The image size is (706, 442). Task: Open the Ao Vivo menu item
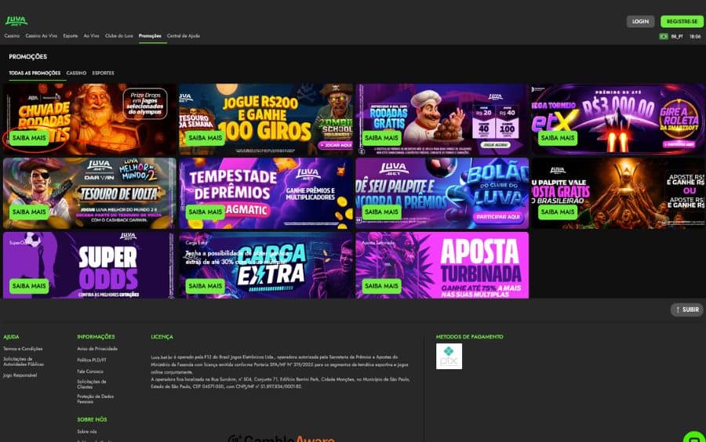92,35
